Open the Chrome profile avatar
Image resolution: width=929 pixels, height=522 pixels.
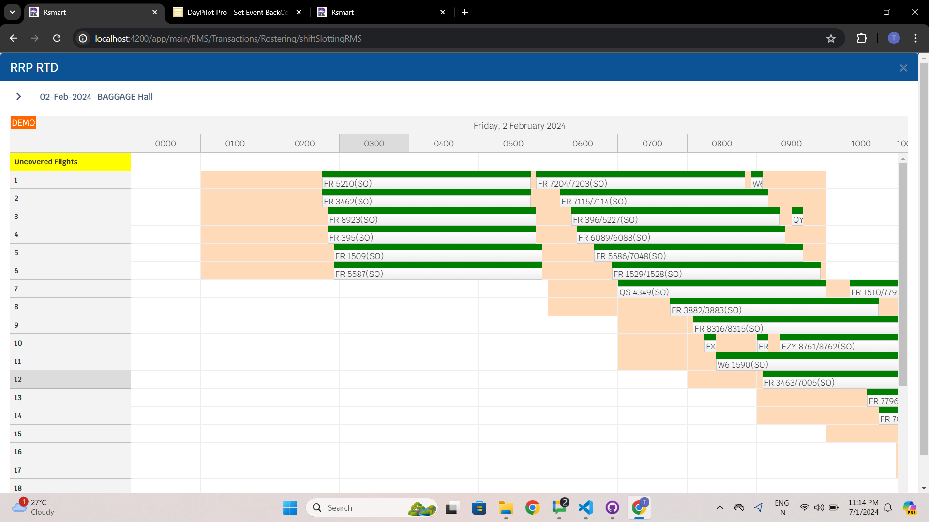[894, 38]
